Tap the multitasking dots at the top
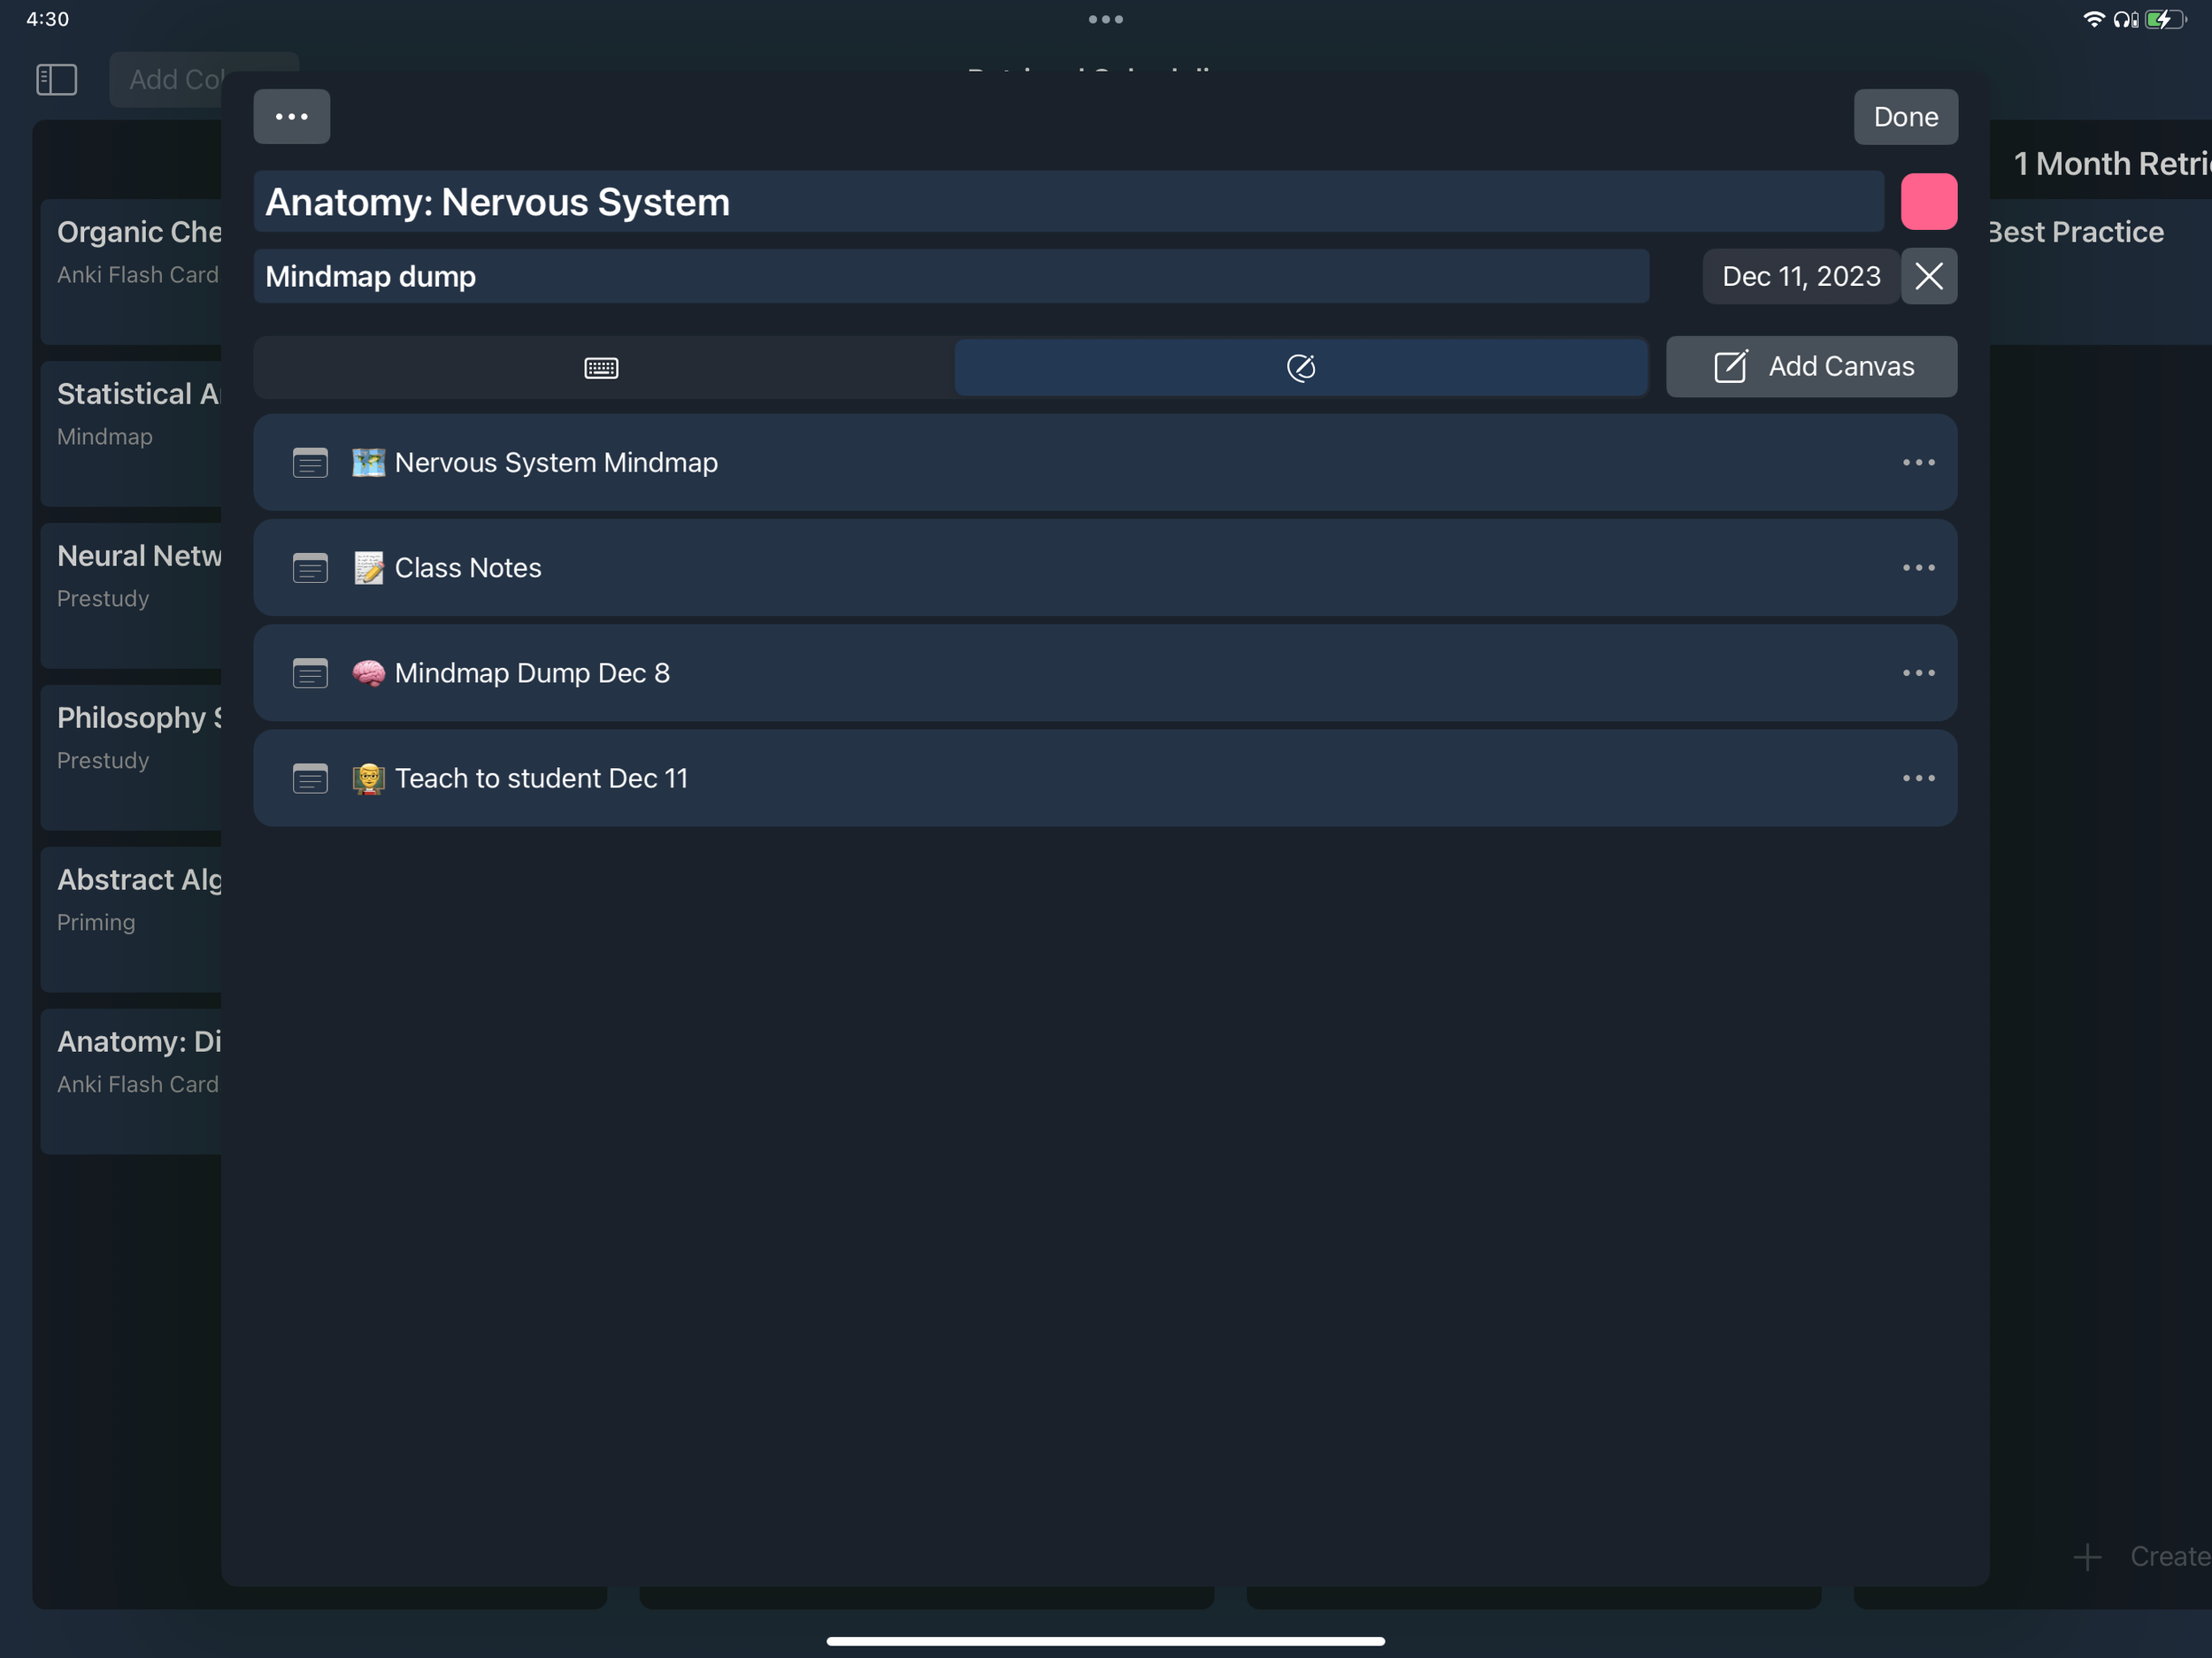The width and height of the screenshot is (2212, 1658). 1105,19
